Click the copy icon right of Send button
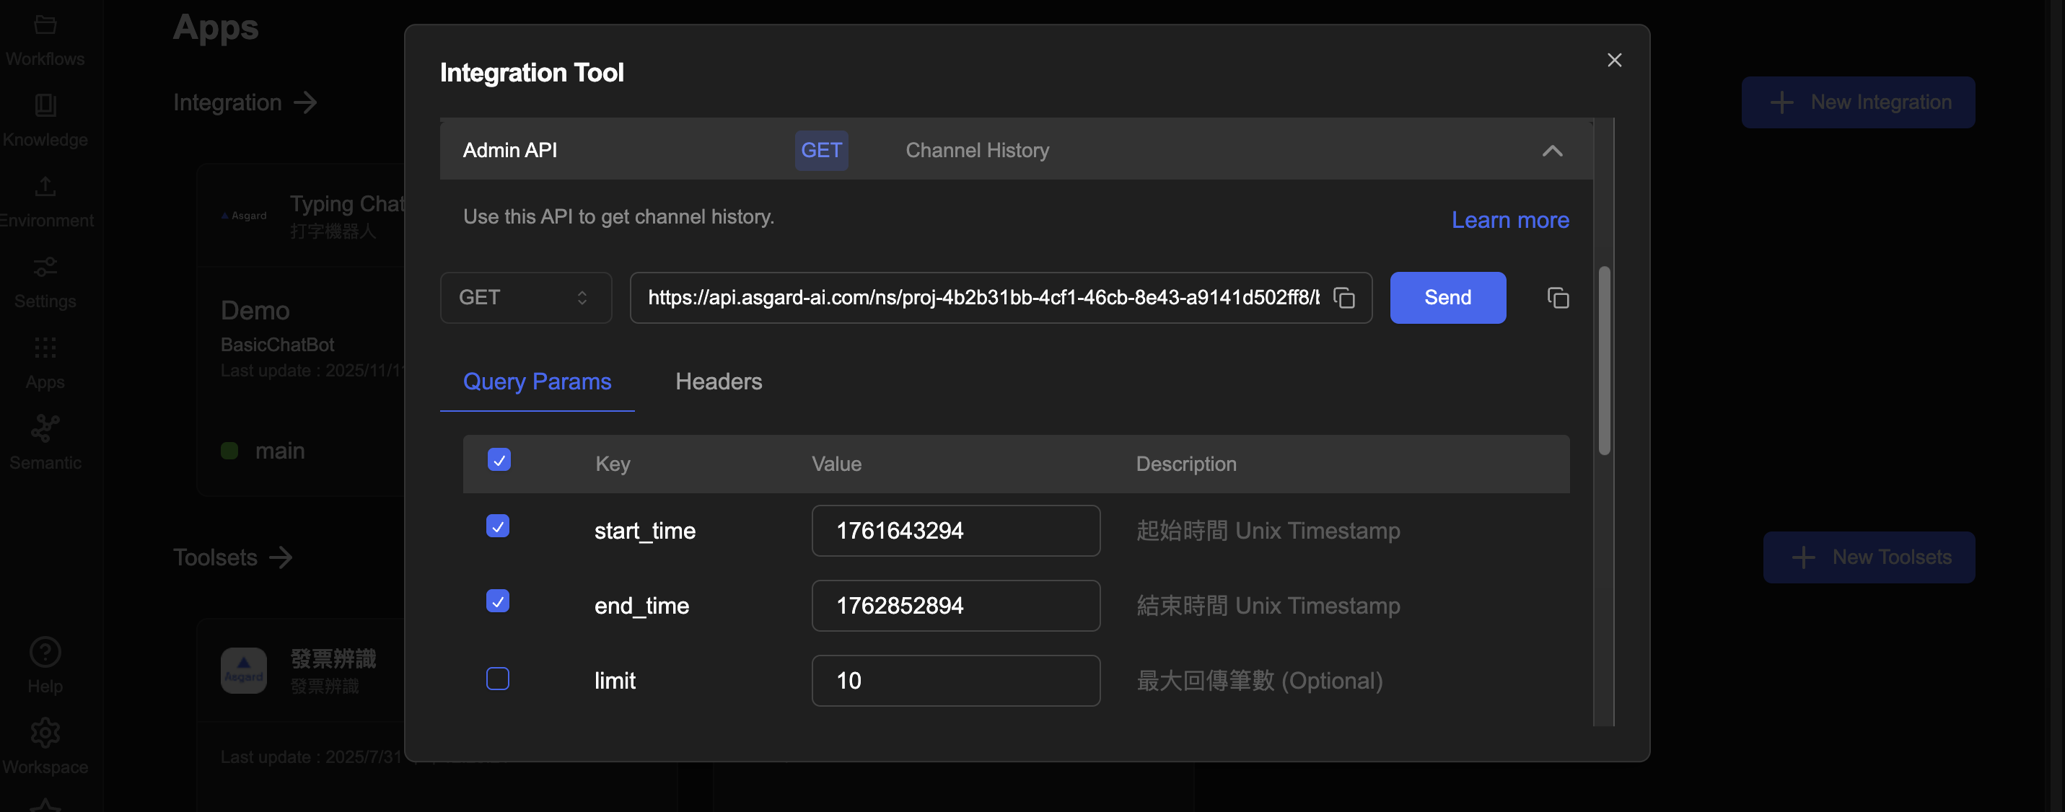The height and width of the screenshot is (812, 2065). [1558, 297]
